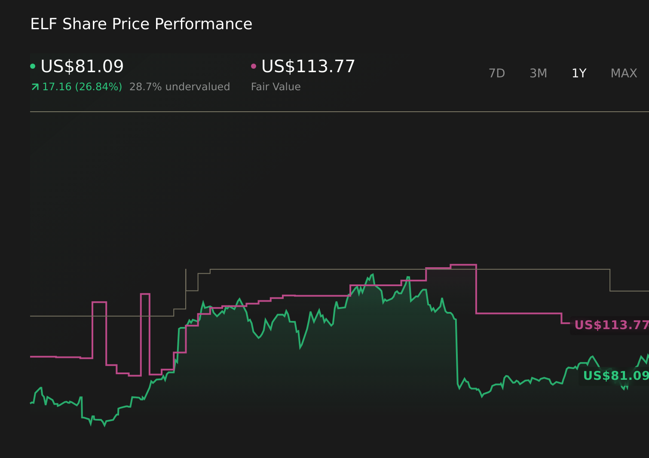Toggle visibility of the 28.7% undervalued indicator
This screenshot has height=458, width=649.
[180, 86]
